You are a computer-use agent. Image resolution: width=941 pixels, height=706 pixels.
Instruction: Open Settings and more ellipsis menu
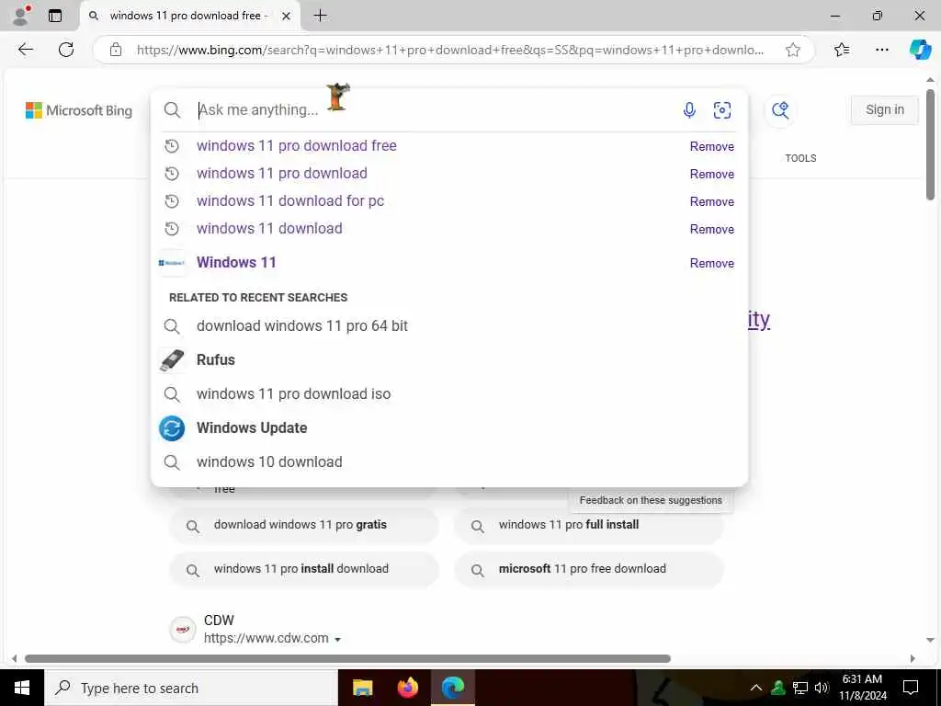click(881, 50)
